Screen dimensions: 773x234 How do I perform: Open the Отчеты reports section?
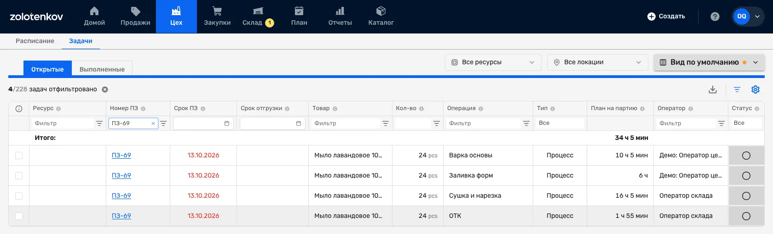(x=340, y=17)
